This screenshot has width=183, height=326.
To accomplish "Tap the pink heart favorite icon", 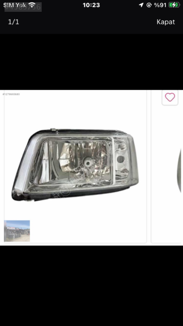I will pos(170,97).
